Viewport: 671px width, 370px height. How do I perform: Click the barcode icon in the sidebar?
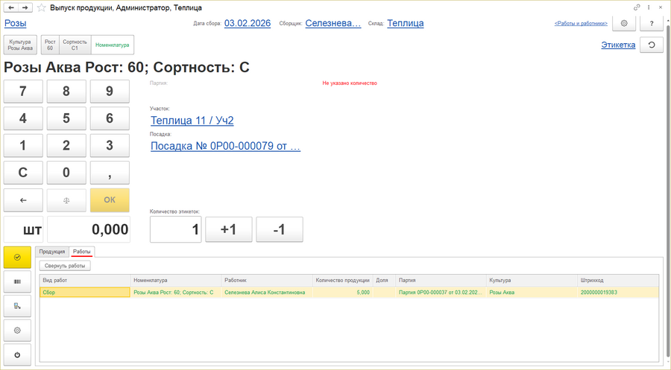[17, 281]
